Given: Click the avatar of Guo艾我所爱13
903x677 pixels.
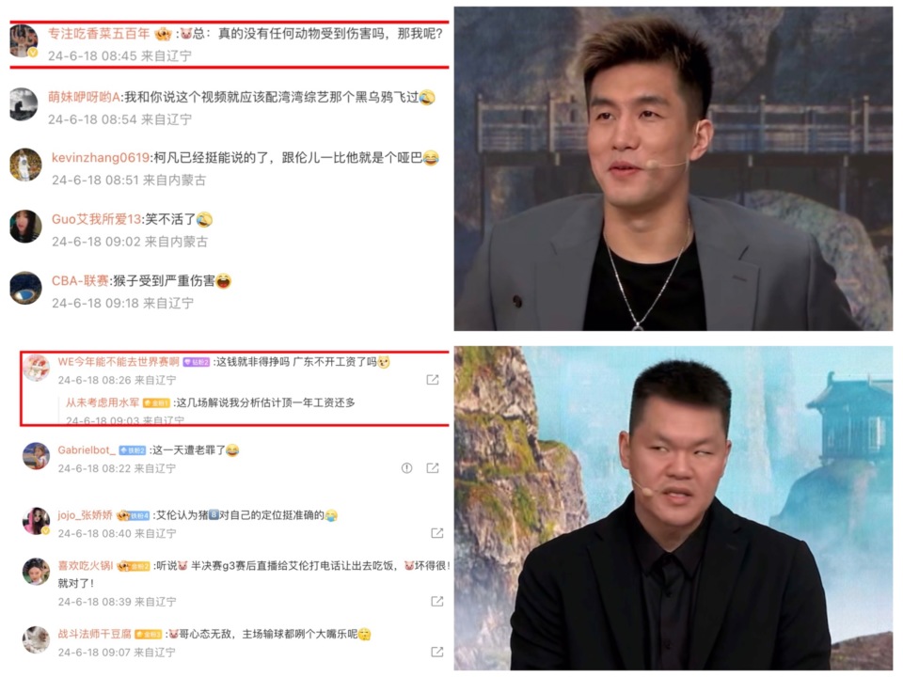Looking at the screenshot, I should 26,227.
